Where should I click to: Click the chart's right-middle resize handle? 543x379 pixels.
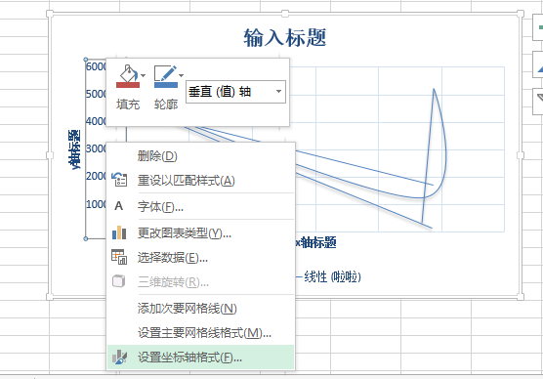click(x=521, y=155)
